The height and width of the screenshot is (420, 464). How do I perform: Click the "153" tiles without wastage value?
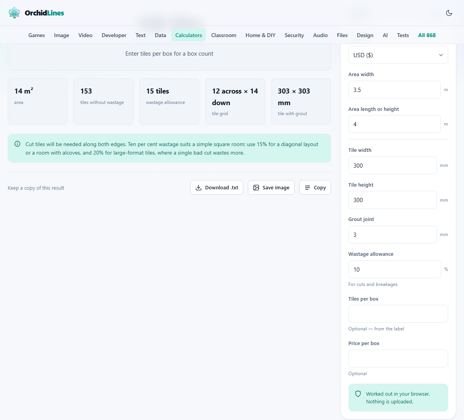(x=86, y=91)
